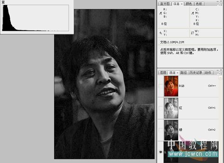Toggle visibility of the RGB channel
This screenshot has width=224, height=163.
coord(161,86)
